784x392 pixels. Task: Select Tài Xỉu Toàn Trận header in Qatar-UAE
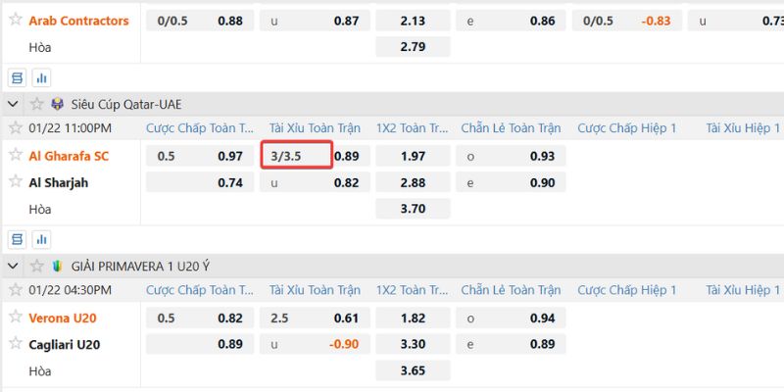point(315,127)
